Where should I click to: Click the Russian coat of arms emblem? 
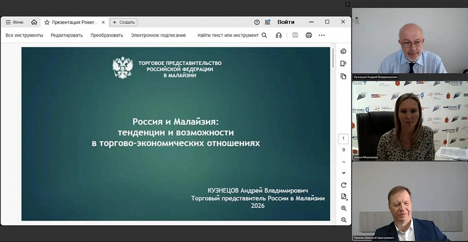[122, 68]
